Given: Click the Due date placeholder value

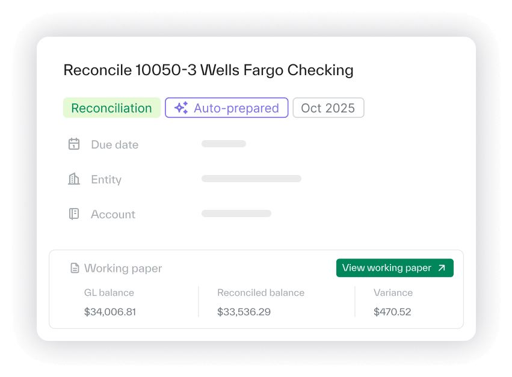Looking at the screenshot, I should click(x=224, y=144).
